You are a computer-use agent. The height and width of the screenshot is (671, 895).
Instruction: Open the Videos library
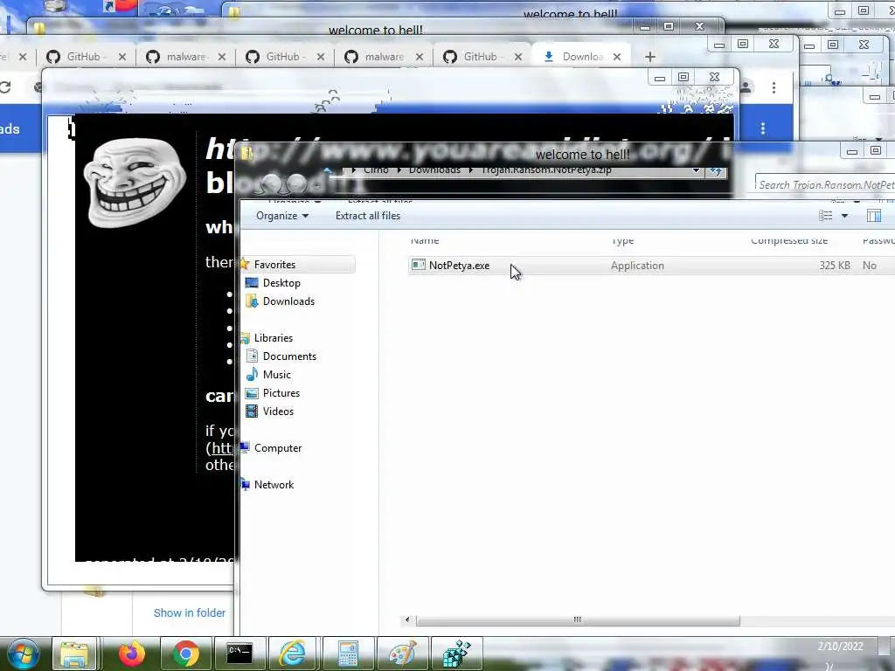pyautogui.click(x=278, y=411)
